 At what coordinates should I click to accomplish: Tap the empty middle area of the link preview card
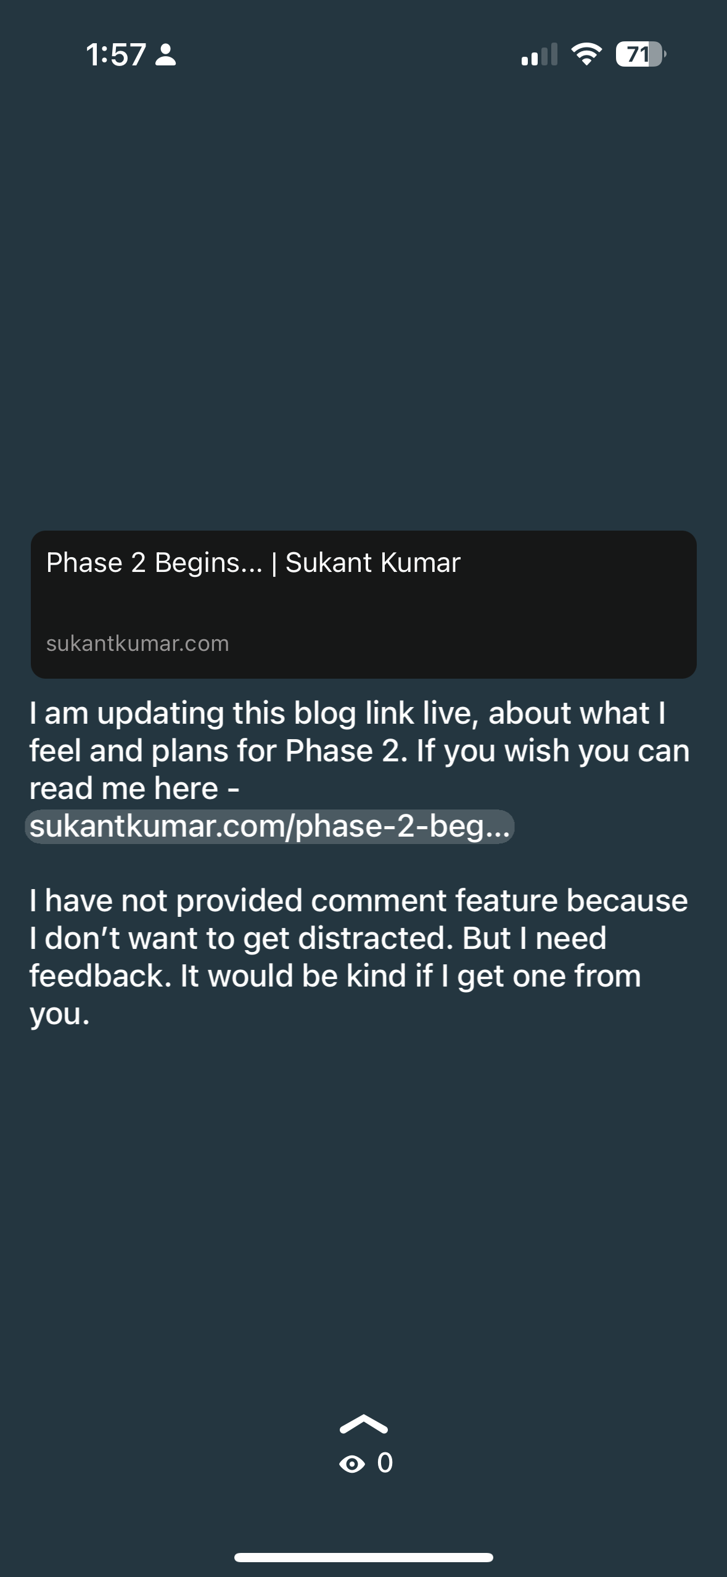[x=363, y=605]
